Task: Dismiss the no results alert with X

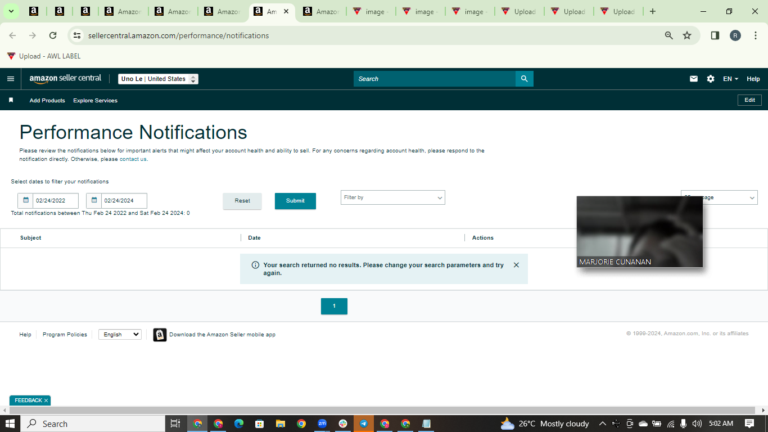Action: (x=516, y=265)
